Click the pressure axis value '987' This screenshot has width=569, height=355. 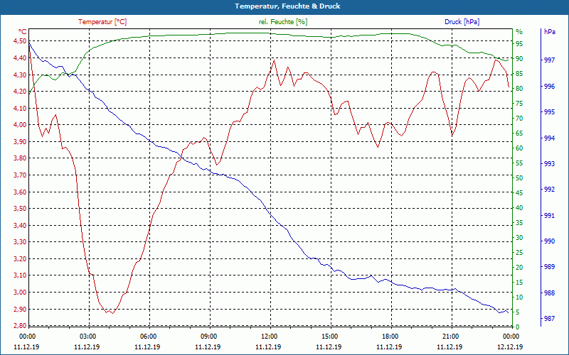[549, 318]
